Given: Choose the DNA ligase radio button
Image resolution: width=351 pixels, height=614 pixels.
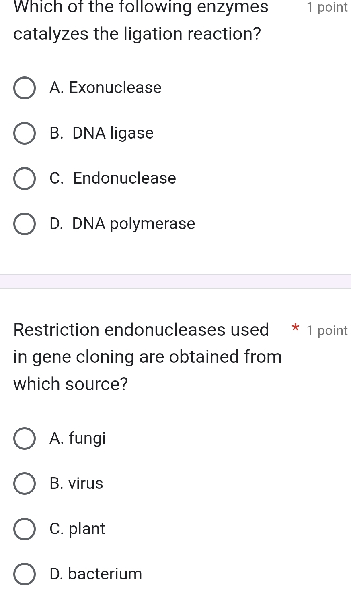Looking at the screenshot, I should 24,133.
